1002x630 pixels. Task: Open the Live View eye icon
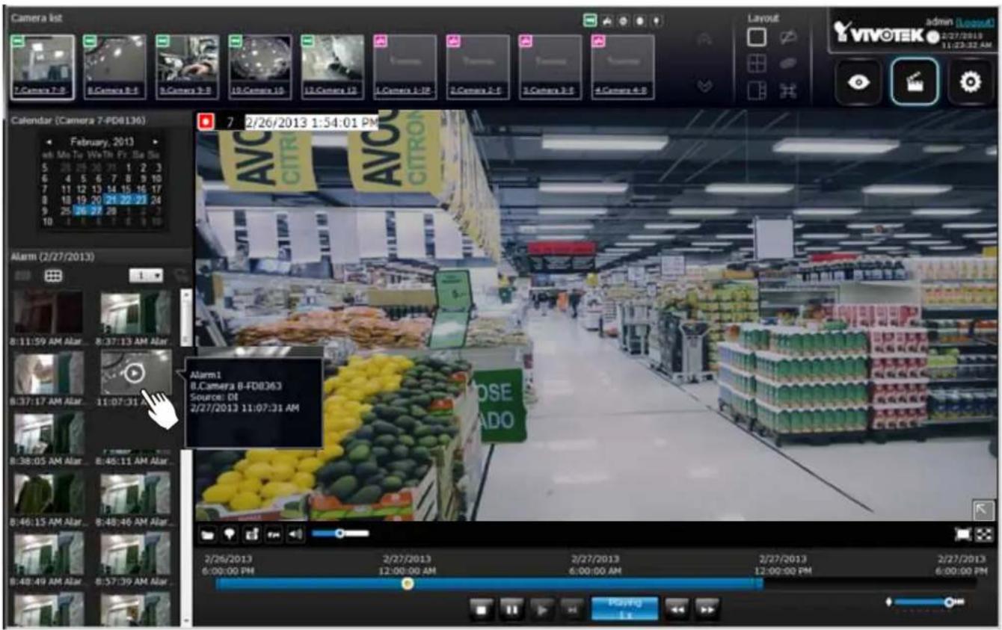click(858, 81)
